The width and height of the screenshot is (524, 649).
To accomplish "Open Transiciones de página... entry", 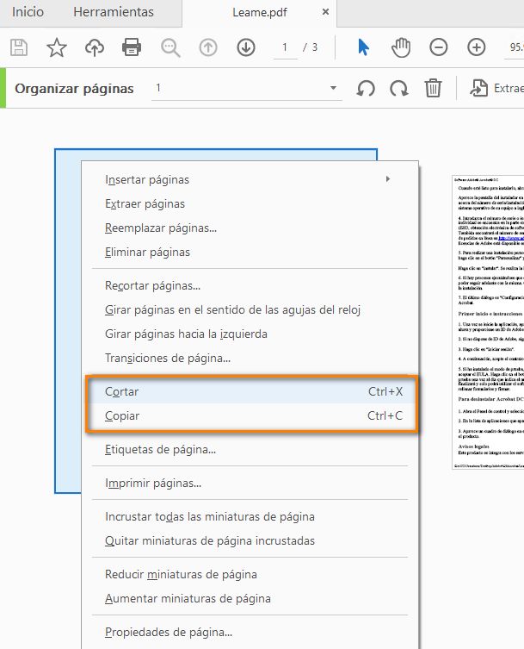I will (250, 358).
